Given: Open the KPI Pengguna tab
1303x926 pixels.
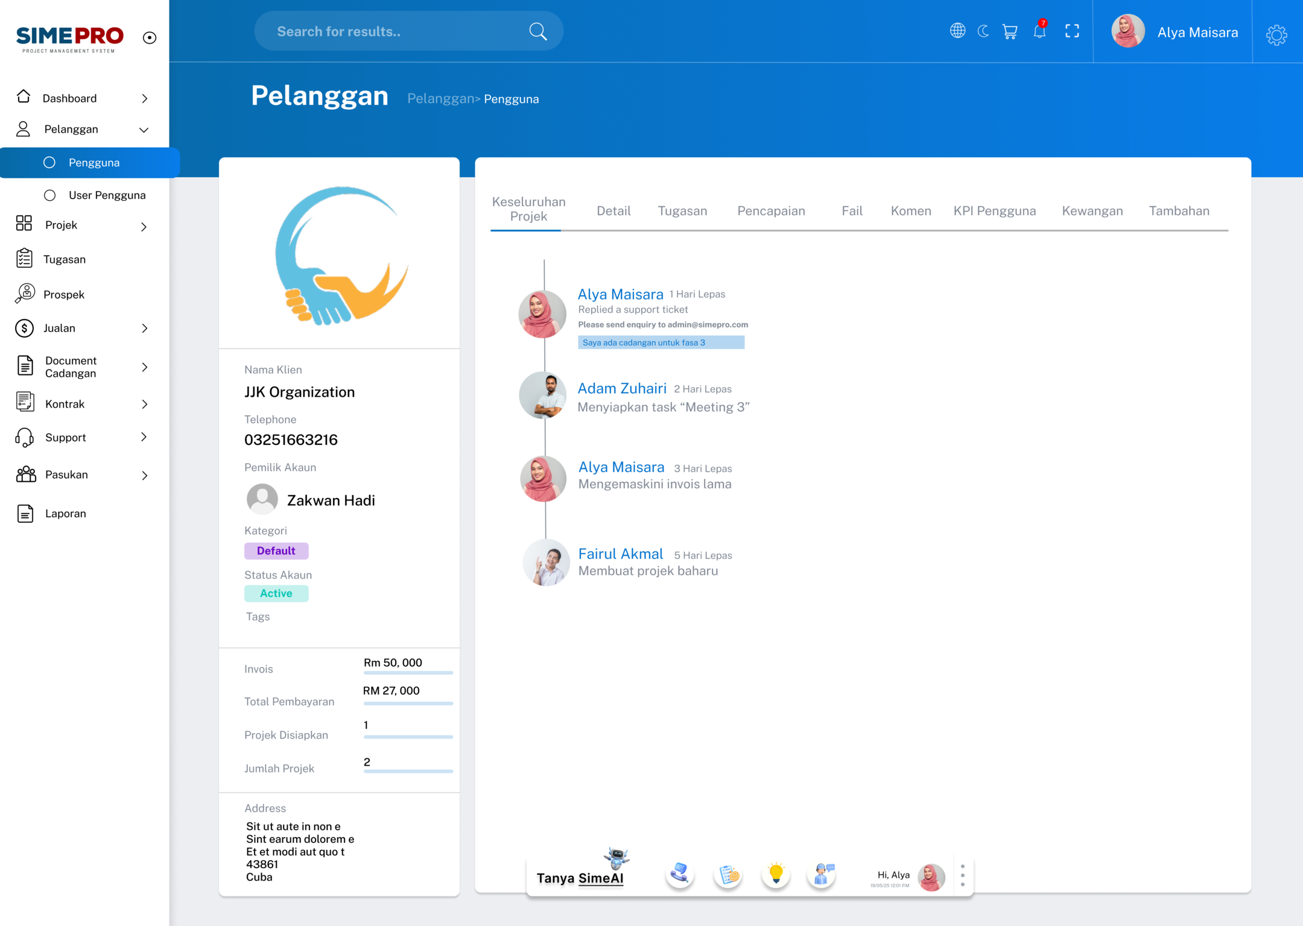Looking at the screenshot, I should [995, 211].
